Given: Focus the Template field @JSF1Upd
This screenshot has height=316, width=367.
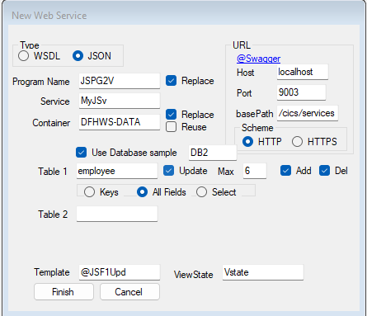Looking at the screenshot, I should coord(120,272).
